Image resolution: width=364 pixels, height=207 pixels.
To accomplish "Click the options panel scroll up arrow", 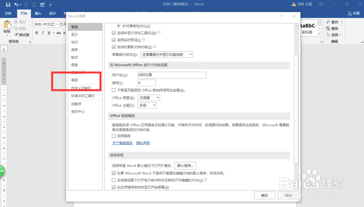I will pyautogui.click(x=296, y=26).
